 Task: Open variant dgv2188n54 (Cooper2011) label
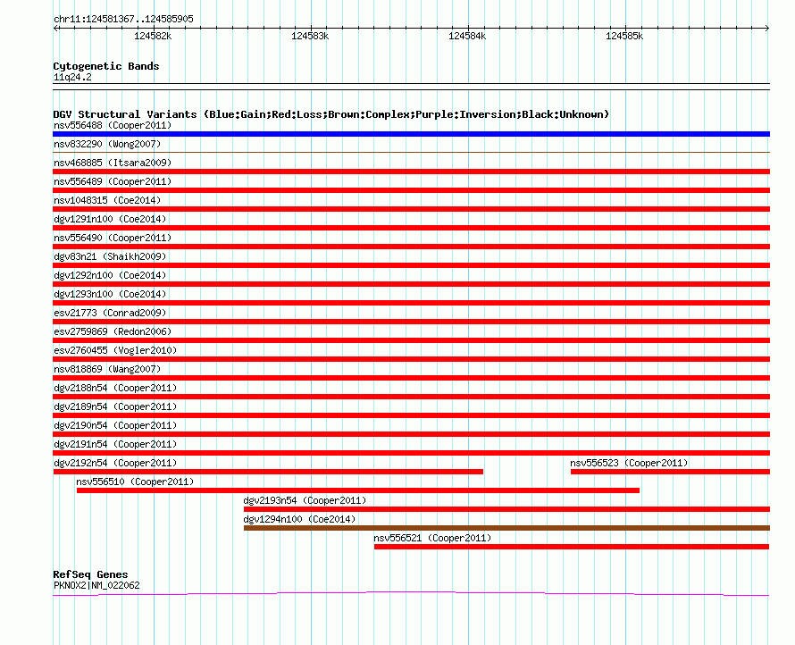pyautogui.click(x=115, y=388)
